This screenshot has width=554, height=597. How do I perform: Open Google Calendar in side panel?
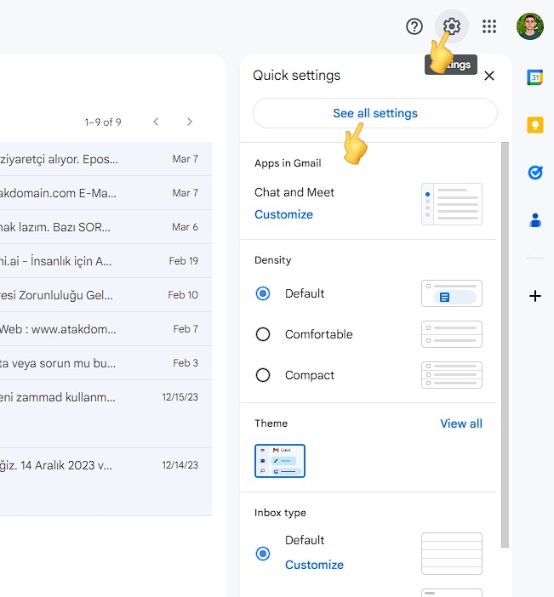(x=535, y=77)
